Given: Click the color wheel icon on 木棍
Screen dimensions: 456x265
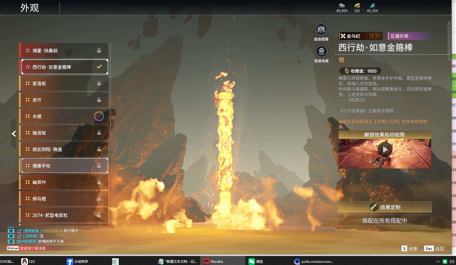Looking at the screenshot, I should pyautogui.click(x=99, y=116).
